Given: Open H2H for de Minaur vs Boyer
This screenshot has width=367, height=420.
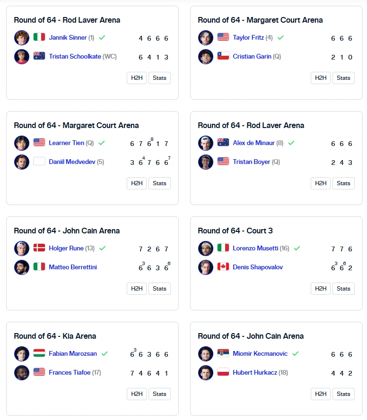Looking at the screenshot, I should coord(321,183).
